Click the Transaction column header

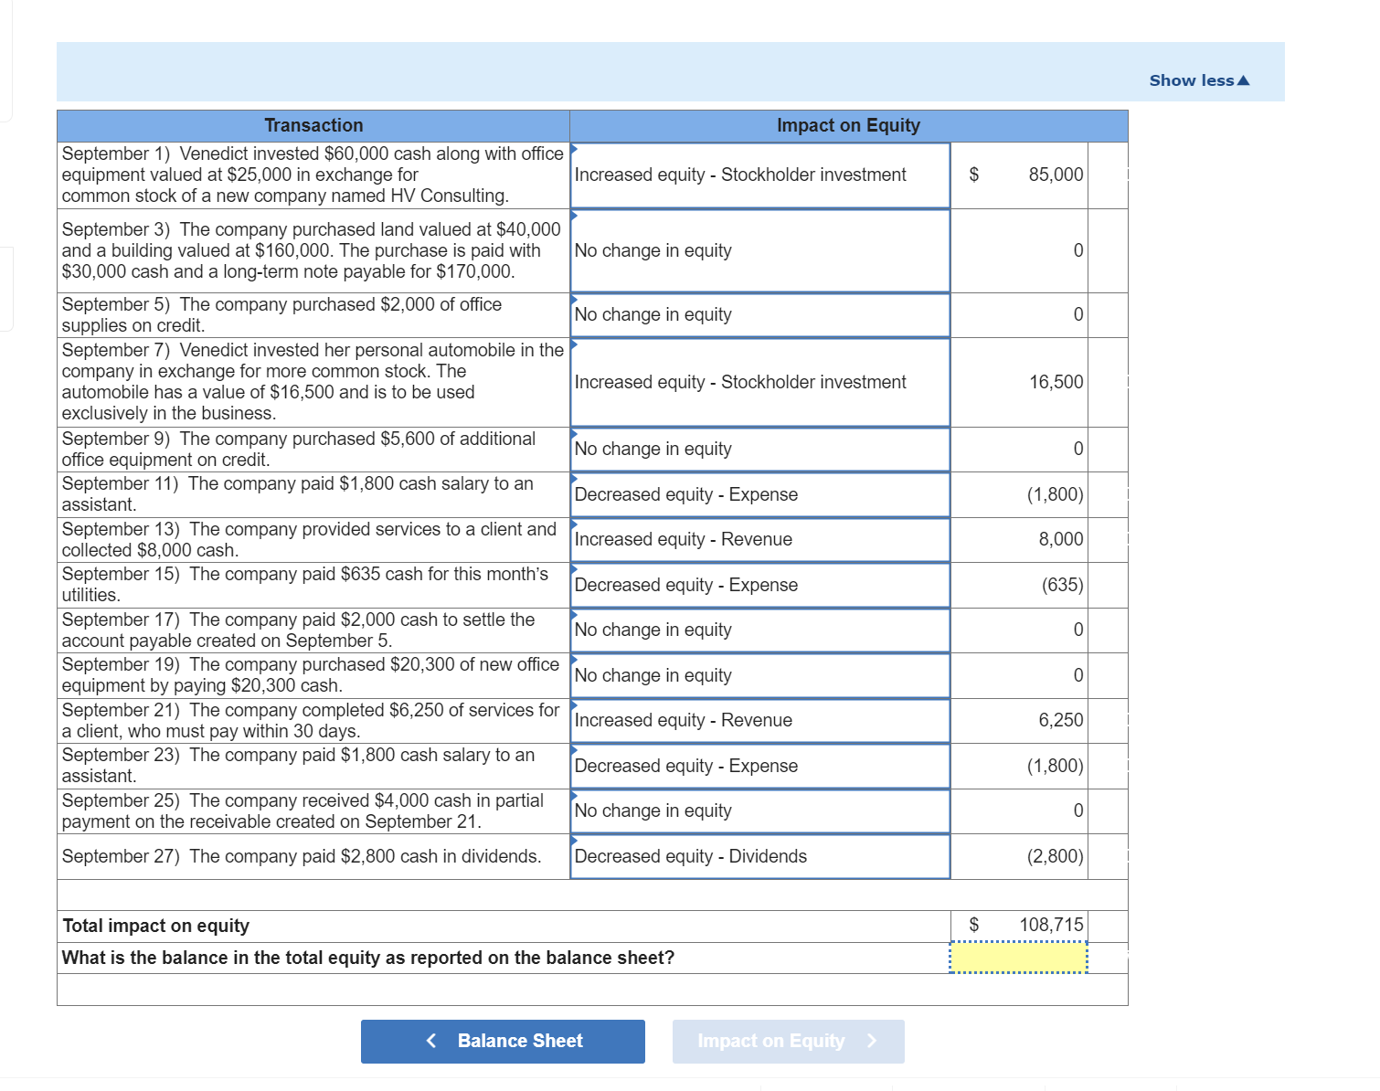[313, 125]
